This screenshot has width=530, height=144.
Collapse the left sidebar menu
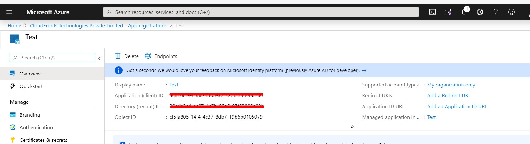(x=100, y=58)
